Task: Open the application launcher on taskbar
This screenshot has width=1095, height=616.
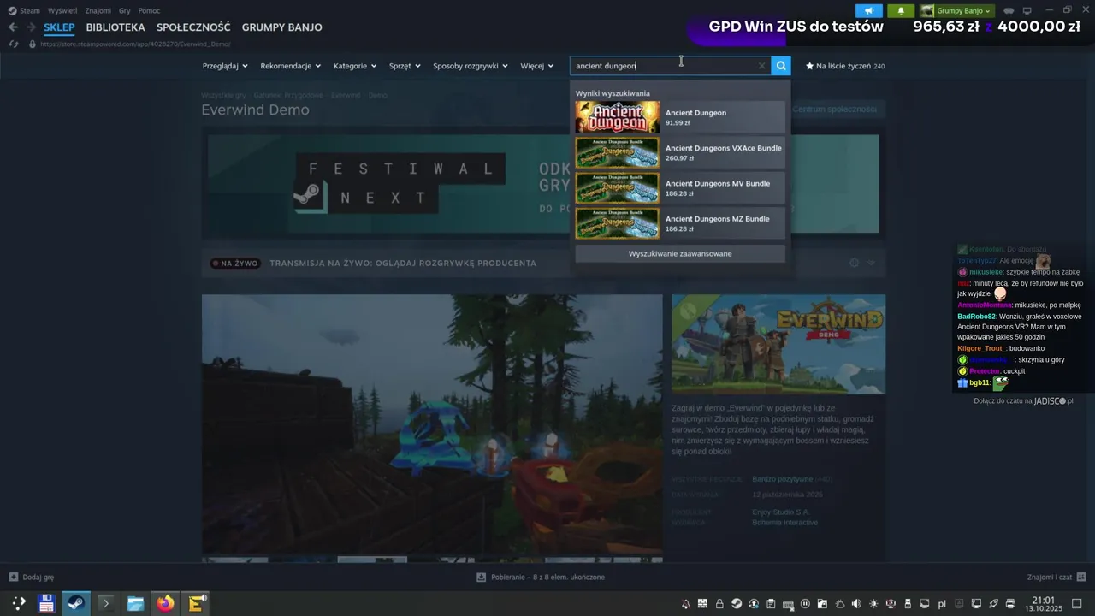Action: [18, 603]
